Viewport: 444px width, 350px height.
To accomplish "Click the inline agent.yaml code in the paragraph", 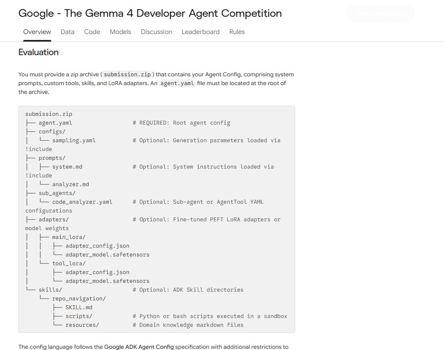I will 177,83.
